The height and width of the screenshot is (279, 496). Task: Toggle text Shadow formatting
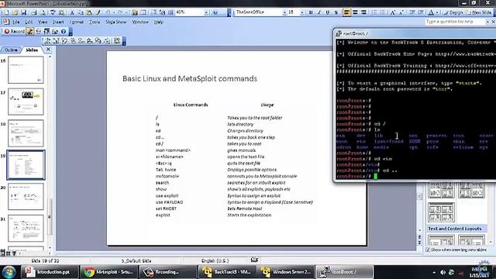tap(336, 12)
